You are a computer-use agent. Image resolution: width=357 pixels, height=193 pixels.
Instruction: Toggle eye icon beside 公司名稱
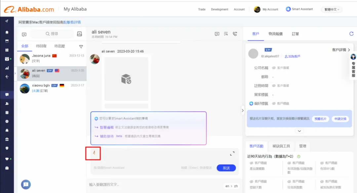(274, 68)
